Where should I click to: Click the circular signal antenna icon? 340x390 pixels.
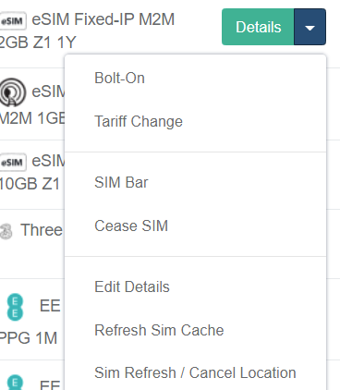pyautogui.click(x=12, y=92)
